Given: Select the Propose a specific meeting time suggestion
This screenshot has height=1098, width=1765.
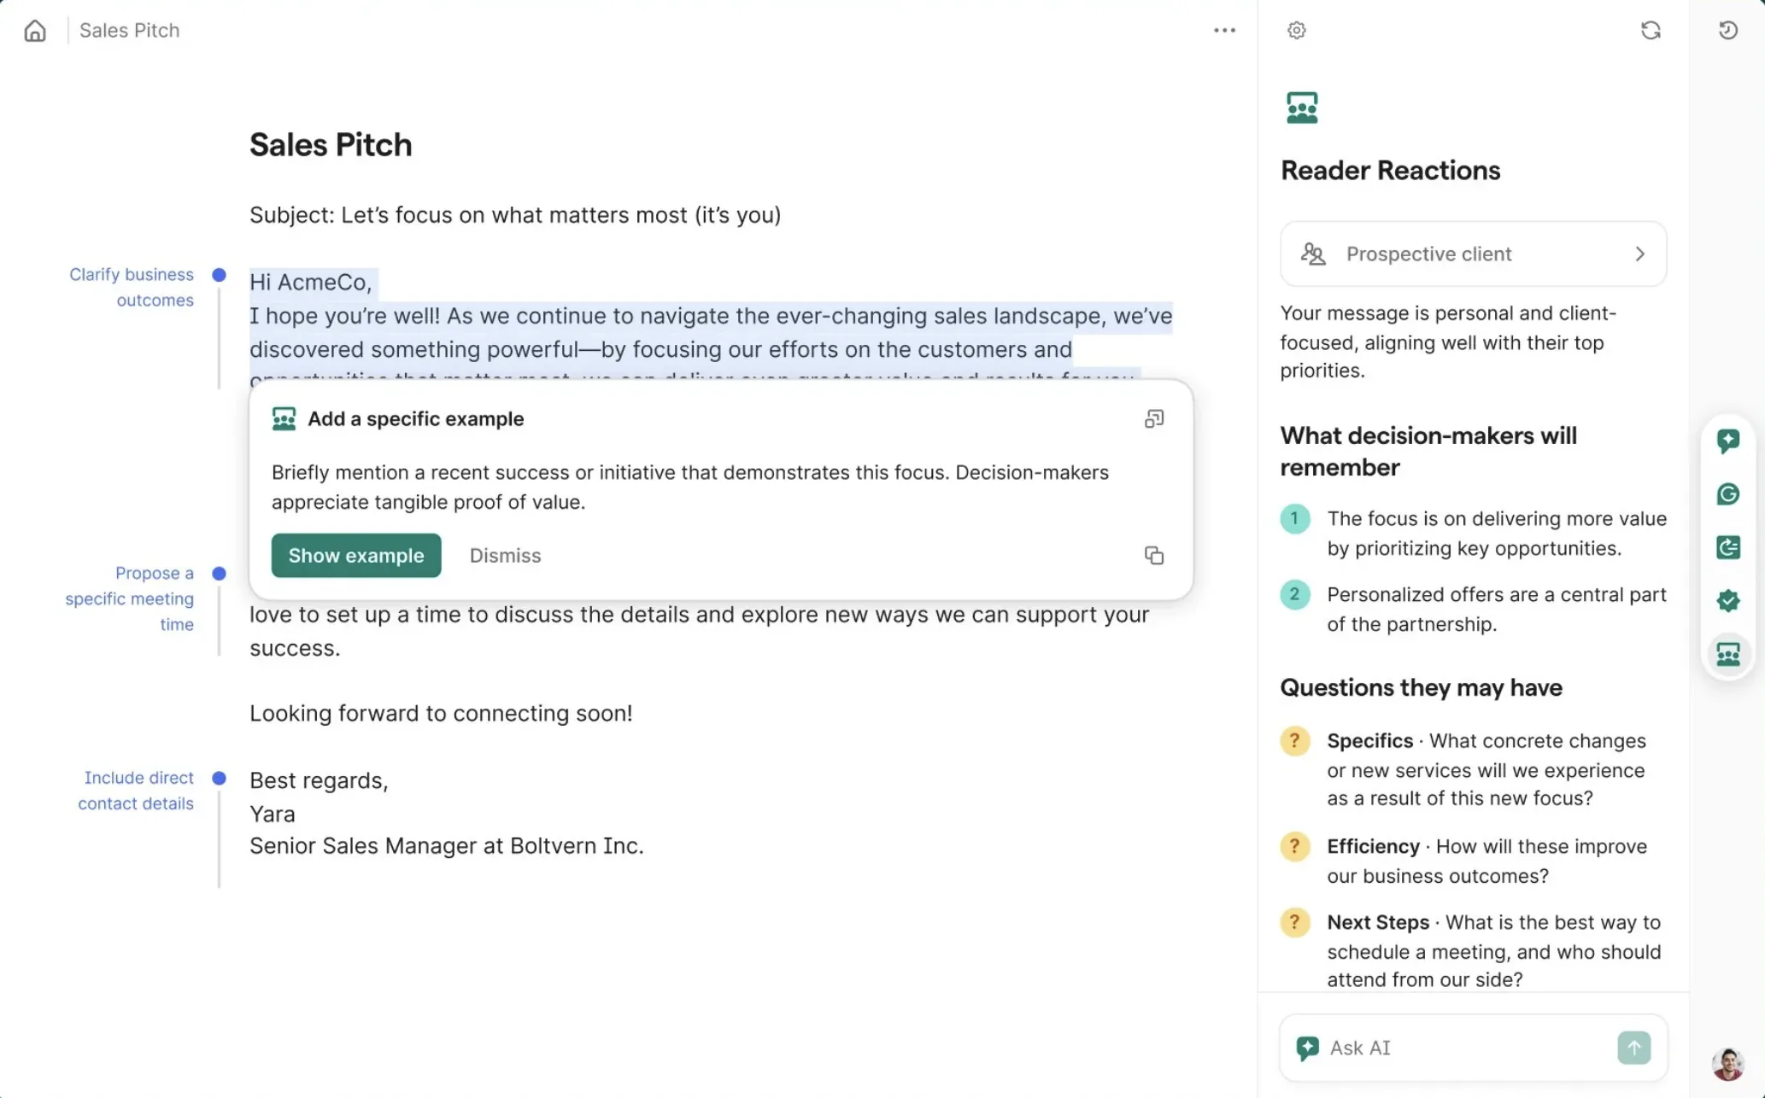Looking at the screenshot, I should (131, 599).
